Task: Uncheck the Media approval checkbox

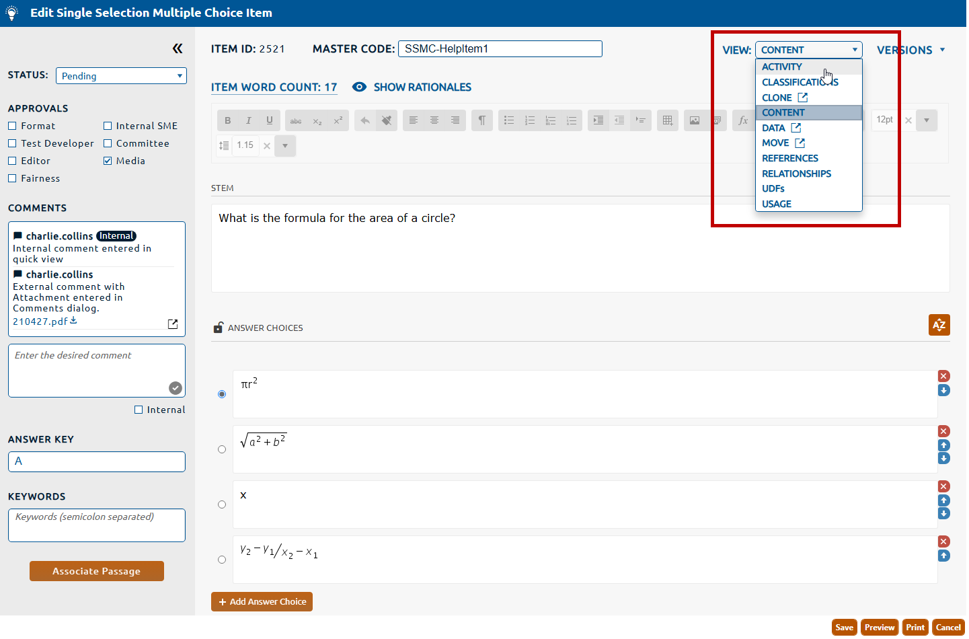Action: pyautogui.click(x=108, y=161)
